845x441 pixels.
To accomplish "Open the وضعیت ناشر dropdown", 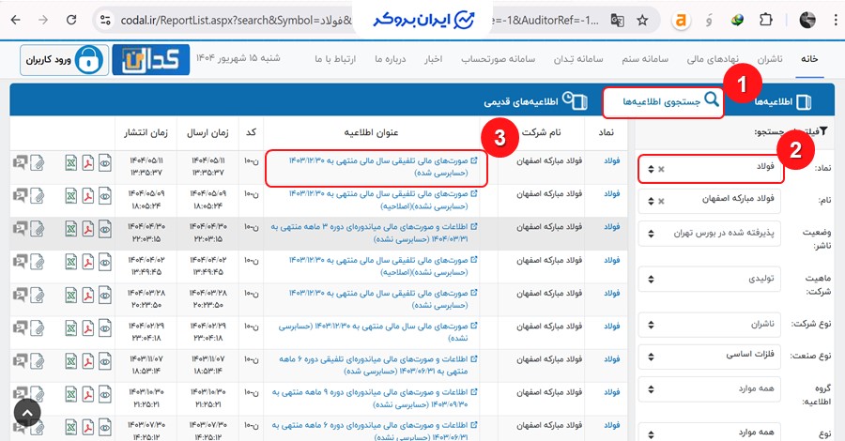I will click(709, 233).
